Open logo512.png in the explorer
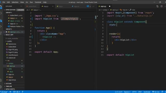The image size is (166, 93). (13, 52)
